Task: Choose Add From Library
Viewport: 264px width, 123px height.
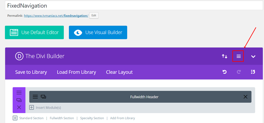Action: pyautogui.click(x=123, y=118)
